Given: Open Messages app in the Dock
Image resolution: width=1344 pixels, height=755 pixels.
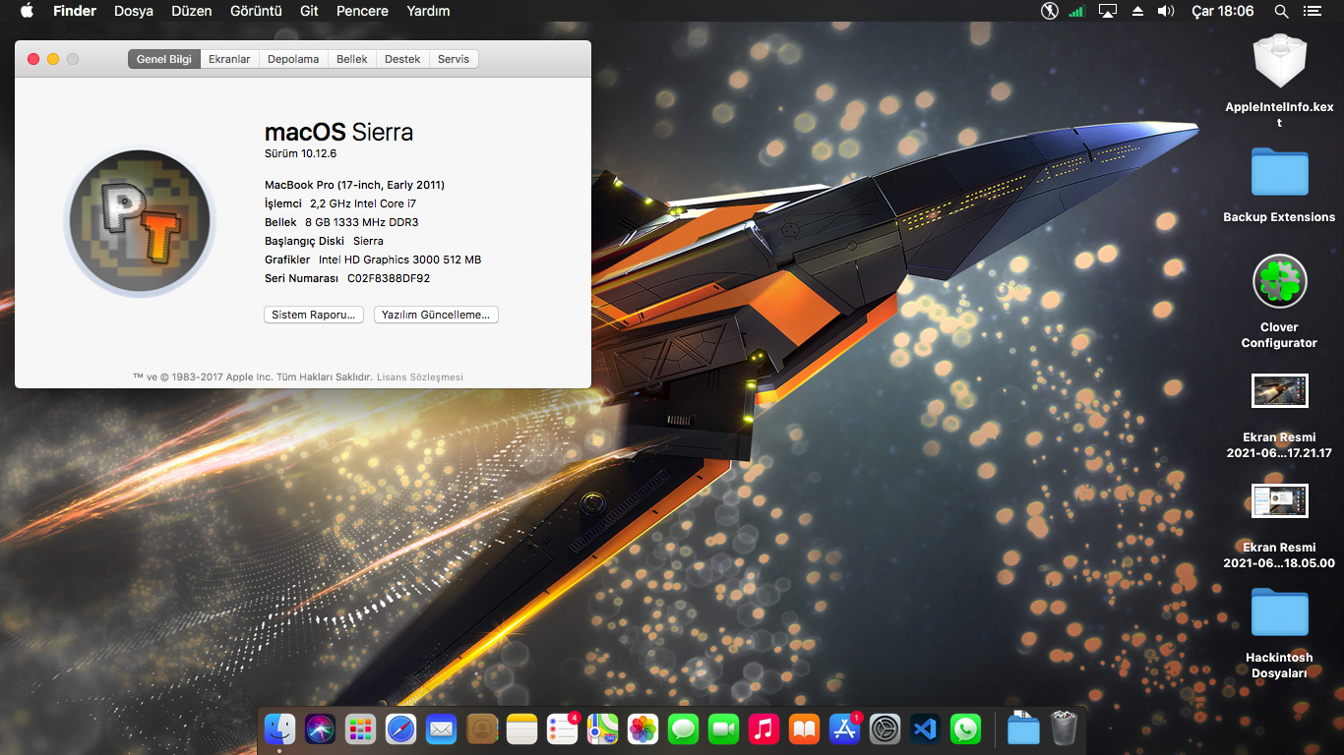Looking at the screenshot, I should pyautogui.click(x=683, y=728).
